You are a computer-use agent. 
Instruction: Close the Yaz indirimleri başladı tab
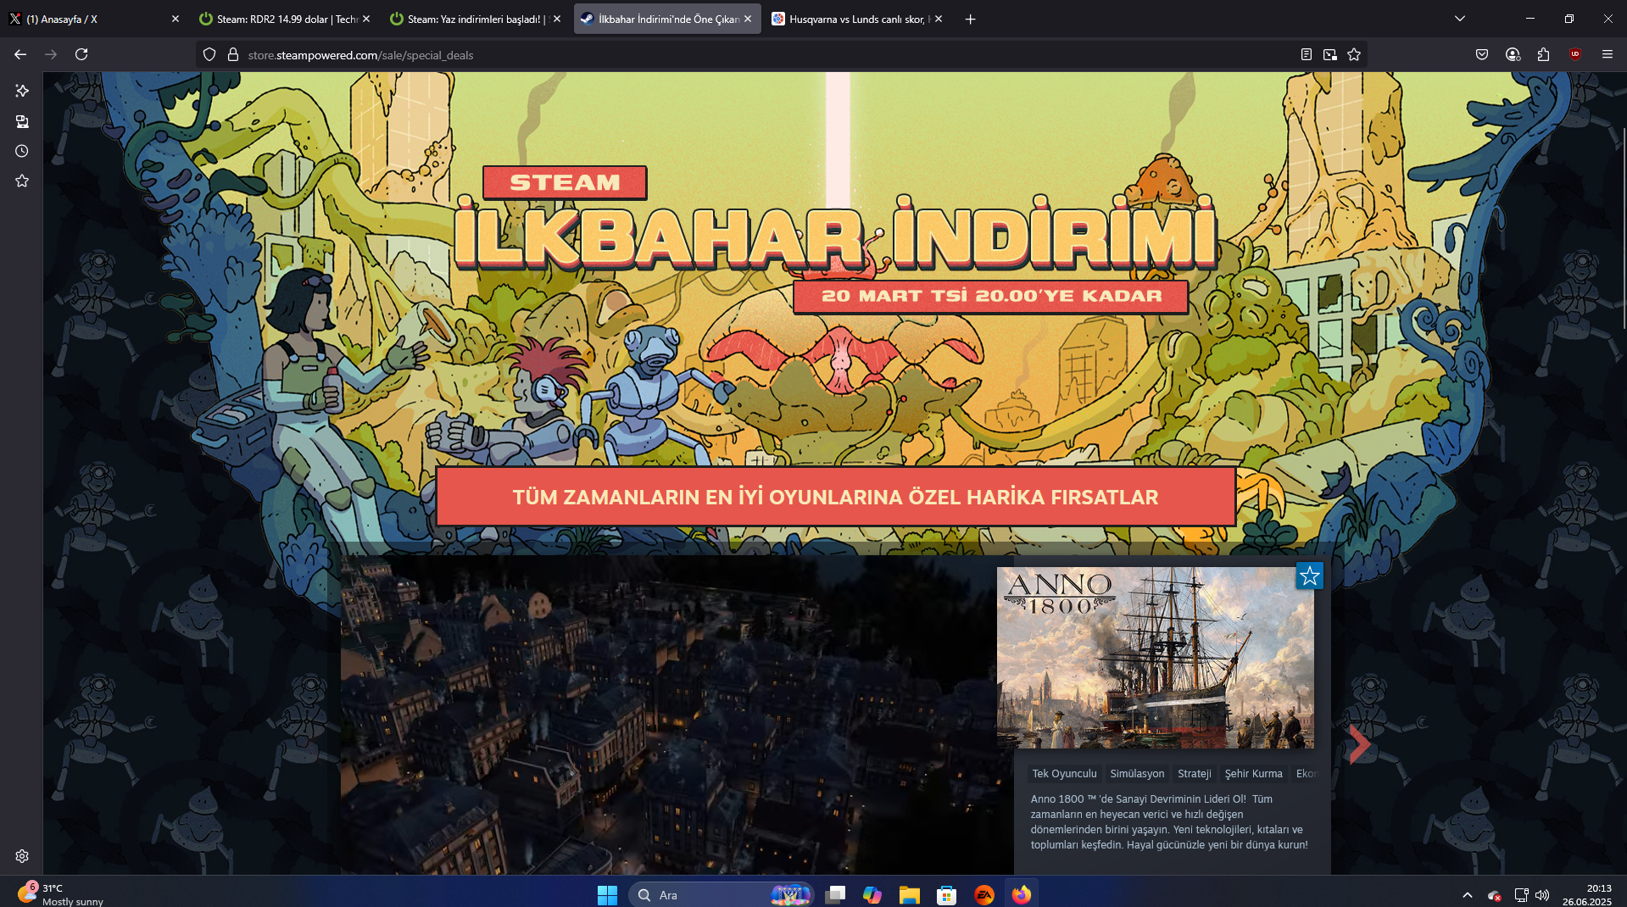click(x=557, y=19)
